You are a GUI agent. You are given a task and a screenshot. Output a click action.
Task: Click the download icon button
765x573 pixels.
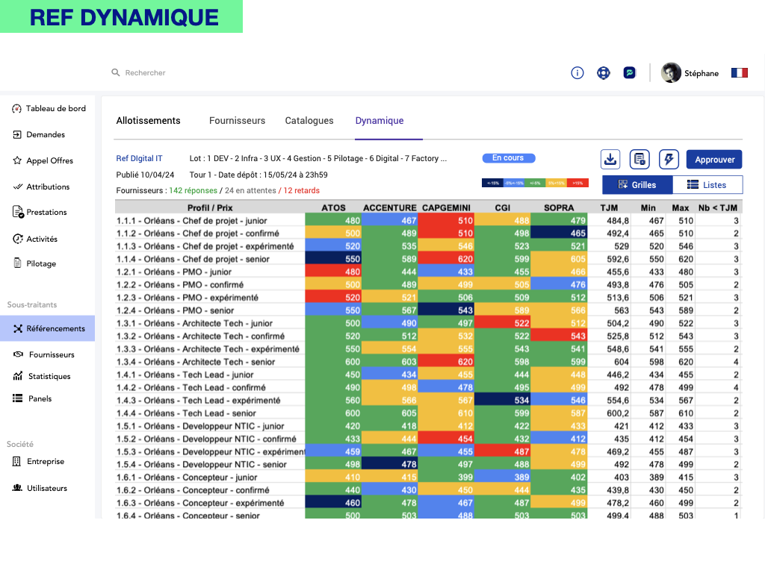[610, 160]
